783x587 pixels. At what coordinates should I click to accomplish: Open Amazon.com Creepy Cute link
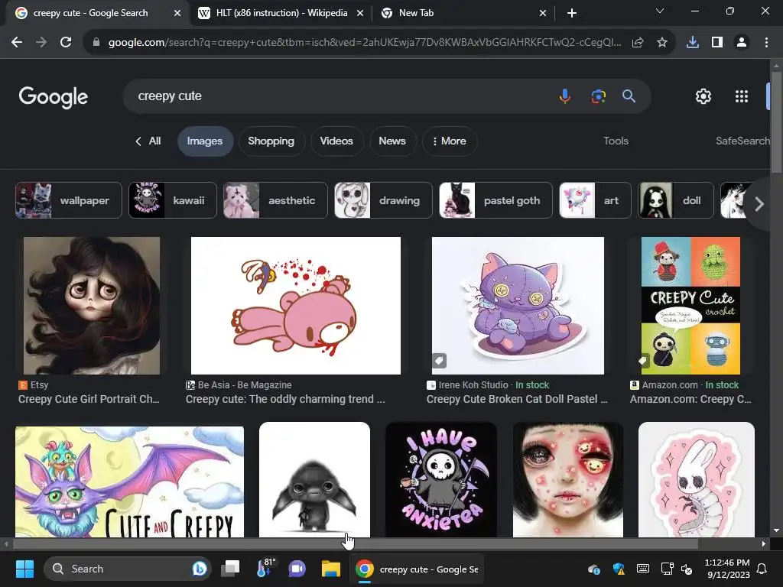[x=690, y=399]
